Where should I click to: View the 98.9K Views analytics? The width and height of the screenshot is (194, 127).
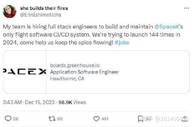click(x=72, y=102)
